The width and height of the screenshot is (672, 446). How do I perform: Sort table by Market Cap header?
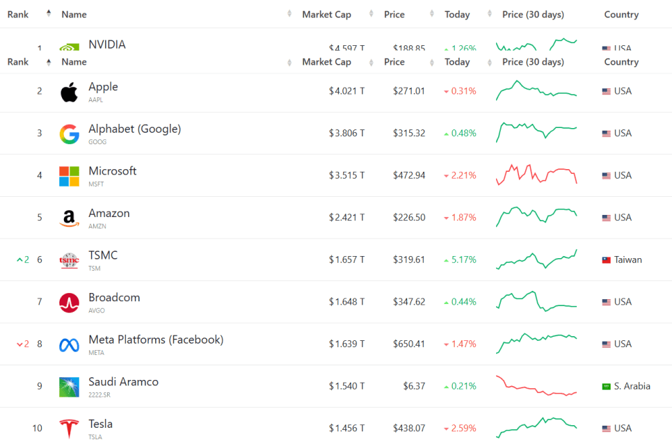coord(326,62)
